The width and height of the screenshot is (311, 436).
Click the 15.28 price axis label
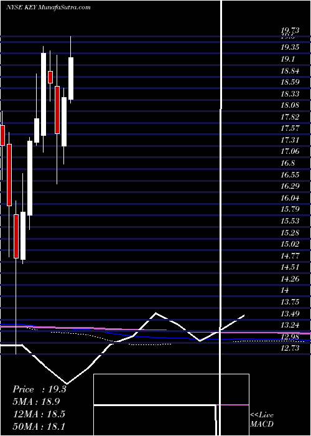point(290,232)
